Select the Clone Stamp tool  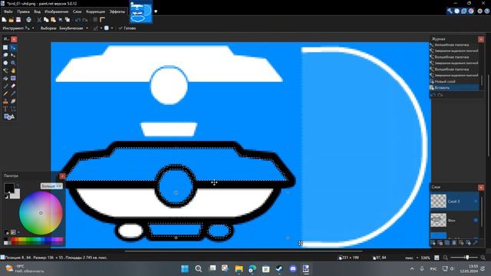tap(5, 101)
